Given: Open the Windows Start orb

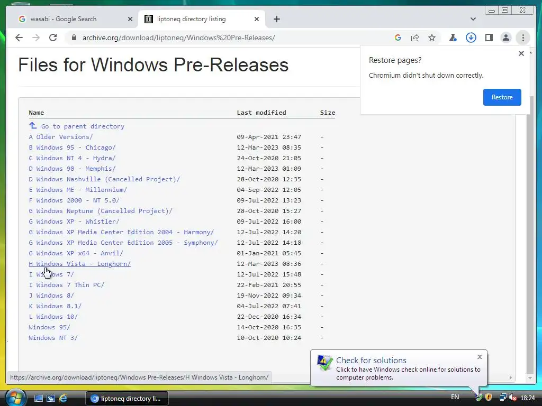Looking at the screenshot, I should coord(15,397).
